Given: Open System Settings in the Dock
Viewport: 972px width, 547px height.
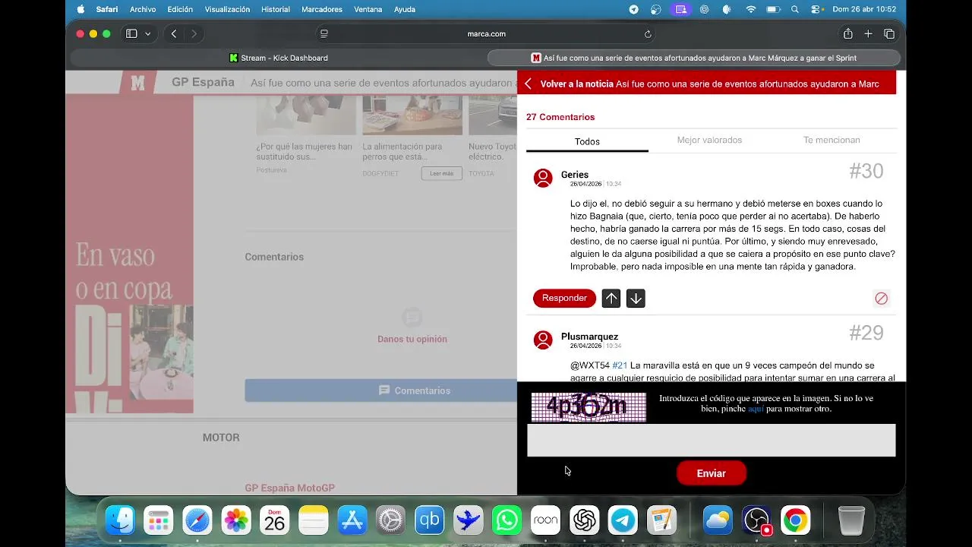Looking at the screenshot, I should [x=391, y=520].
